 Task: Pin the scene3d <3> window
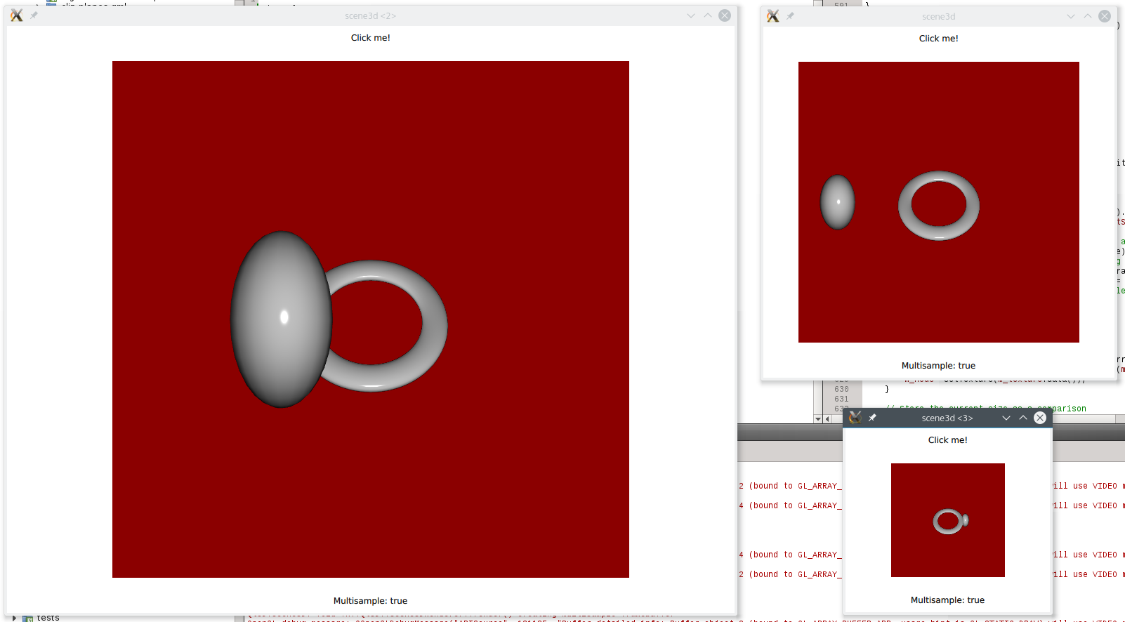(x=872, y=418)
